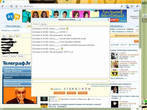
Task: Insert a picture via portrait icon
Action: pyautogui.click(x=86, y=89)
